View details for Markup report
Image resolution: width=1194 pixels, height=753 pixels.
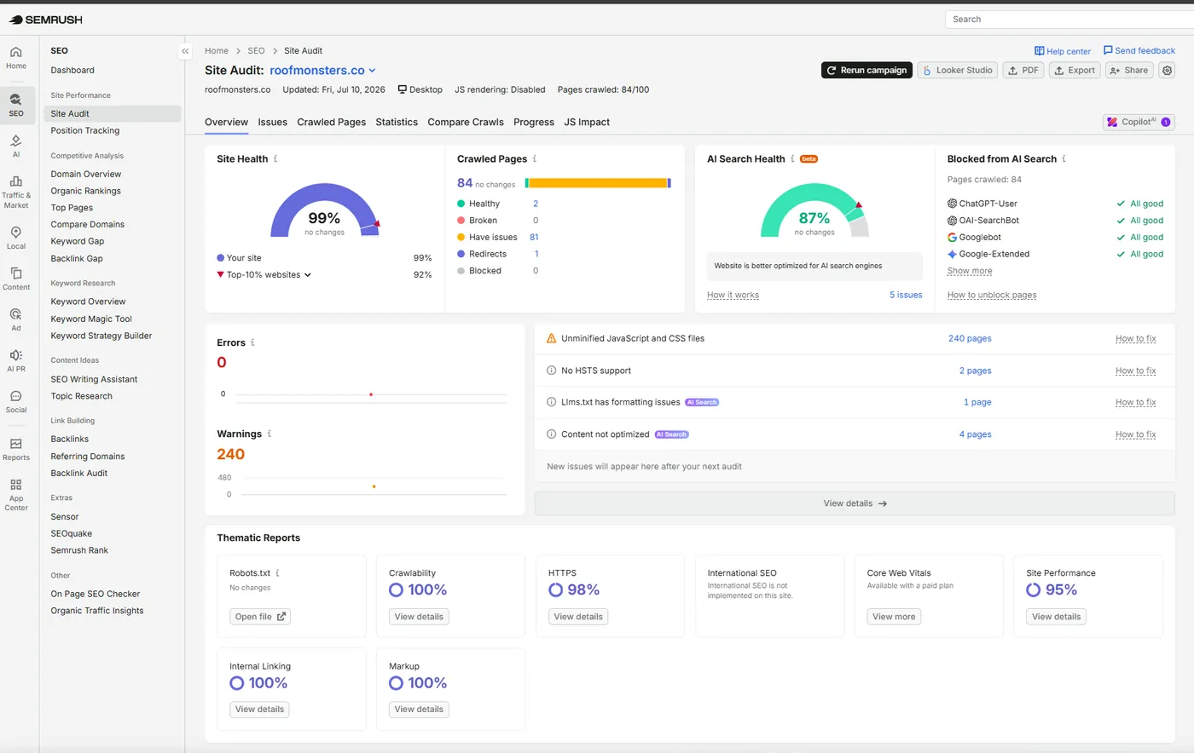click(419, 710)
